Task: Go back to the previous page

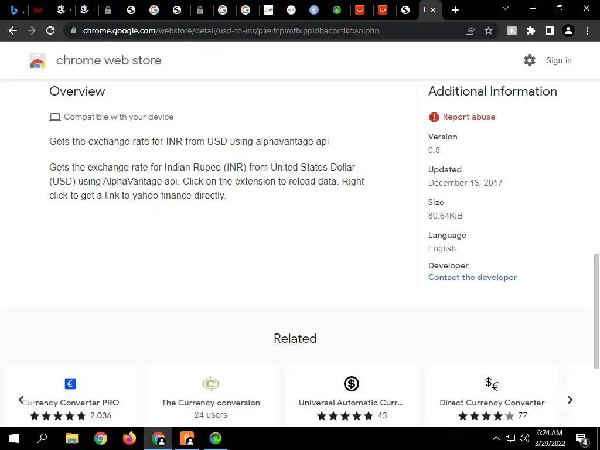Action: [13, 30]
